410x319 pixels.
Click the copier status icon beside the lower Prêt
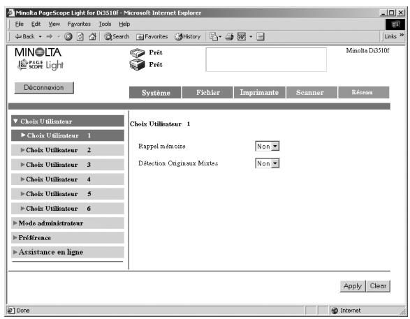[x=137, y=64]
